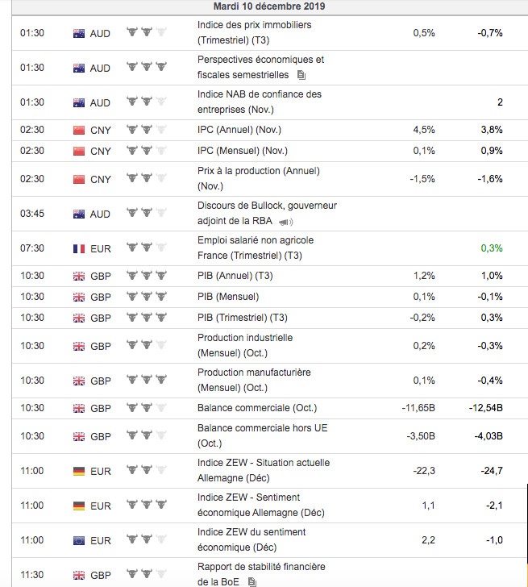This screenshot has height=587, width=528.
Task: Click the French flag on the Emploi salarié row
Action: (x=78, y=248)
